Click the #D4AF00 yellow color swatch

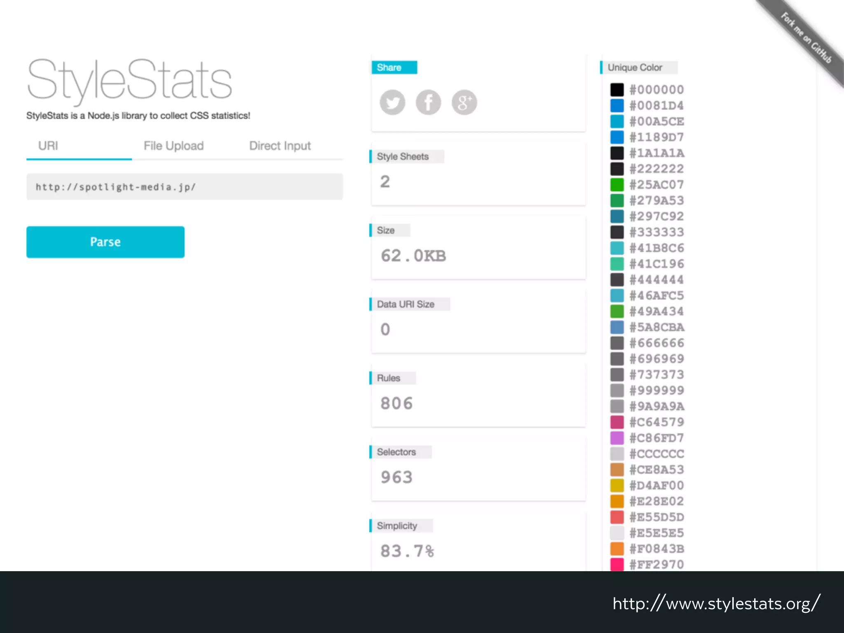pos(617,485)
